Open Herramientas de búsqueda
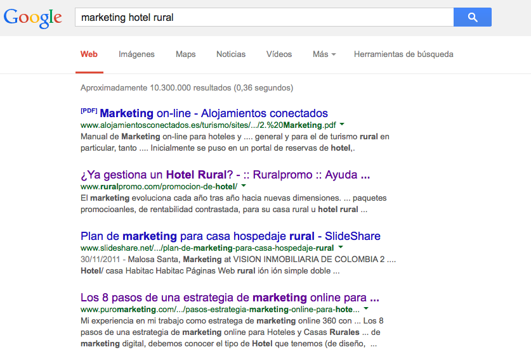Image resolution: width=531 pixels, height=359 pixels. coord(403,54)
